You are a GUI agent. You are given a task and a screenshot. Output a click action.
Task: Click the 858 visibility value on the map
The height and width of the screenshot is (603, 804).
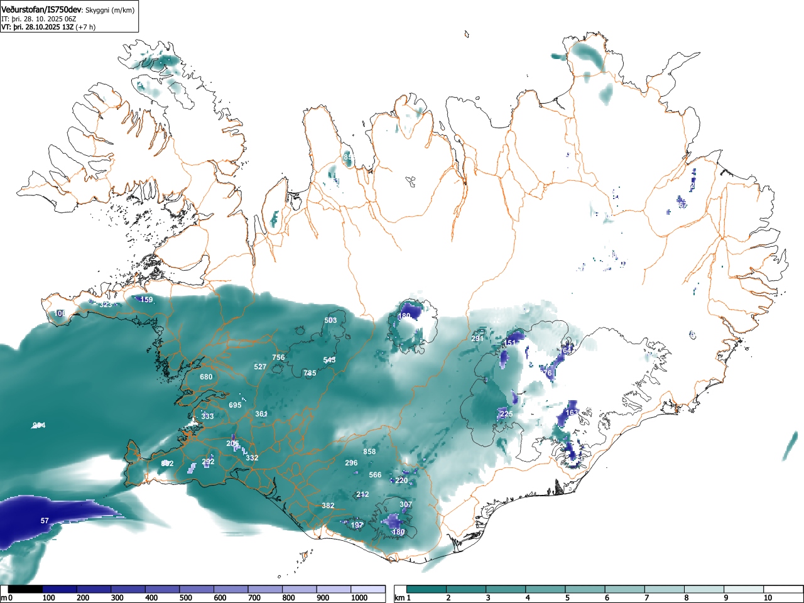tap(369, 452)
